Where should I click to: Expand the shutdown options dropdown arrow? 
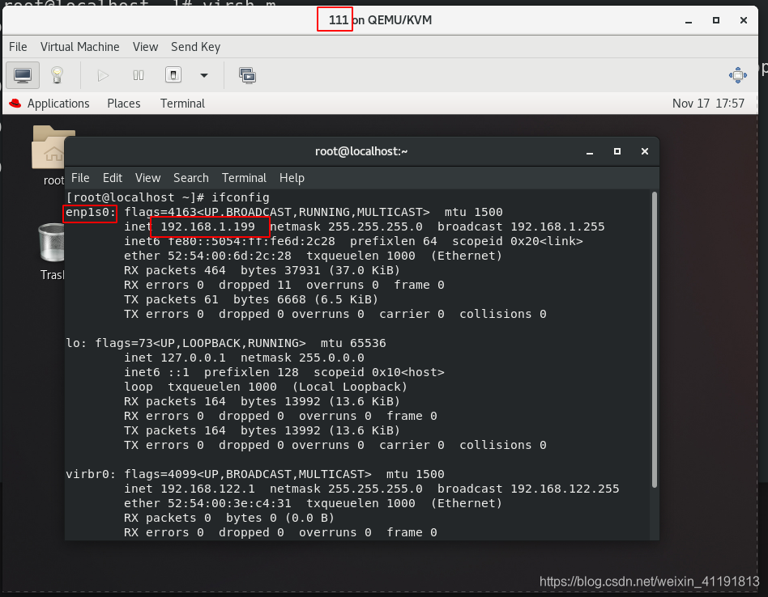(204, 75)
